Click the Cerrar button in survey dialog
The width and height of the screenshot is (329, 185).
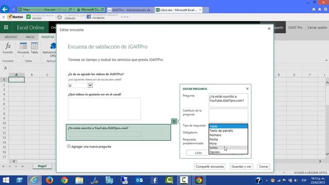tap(263, 166)
